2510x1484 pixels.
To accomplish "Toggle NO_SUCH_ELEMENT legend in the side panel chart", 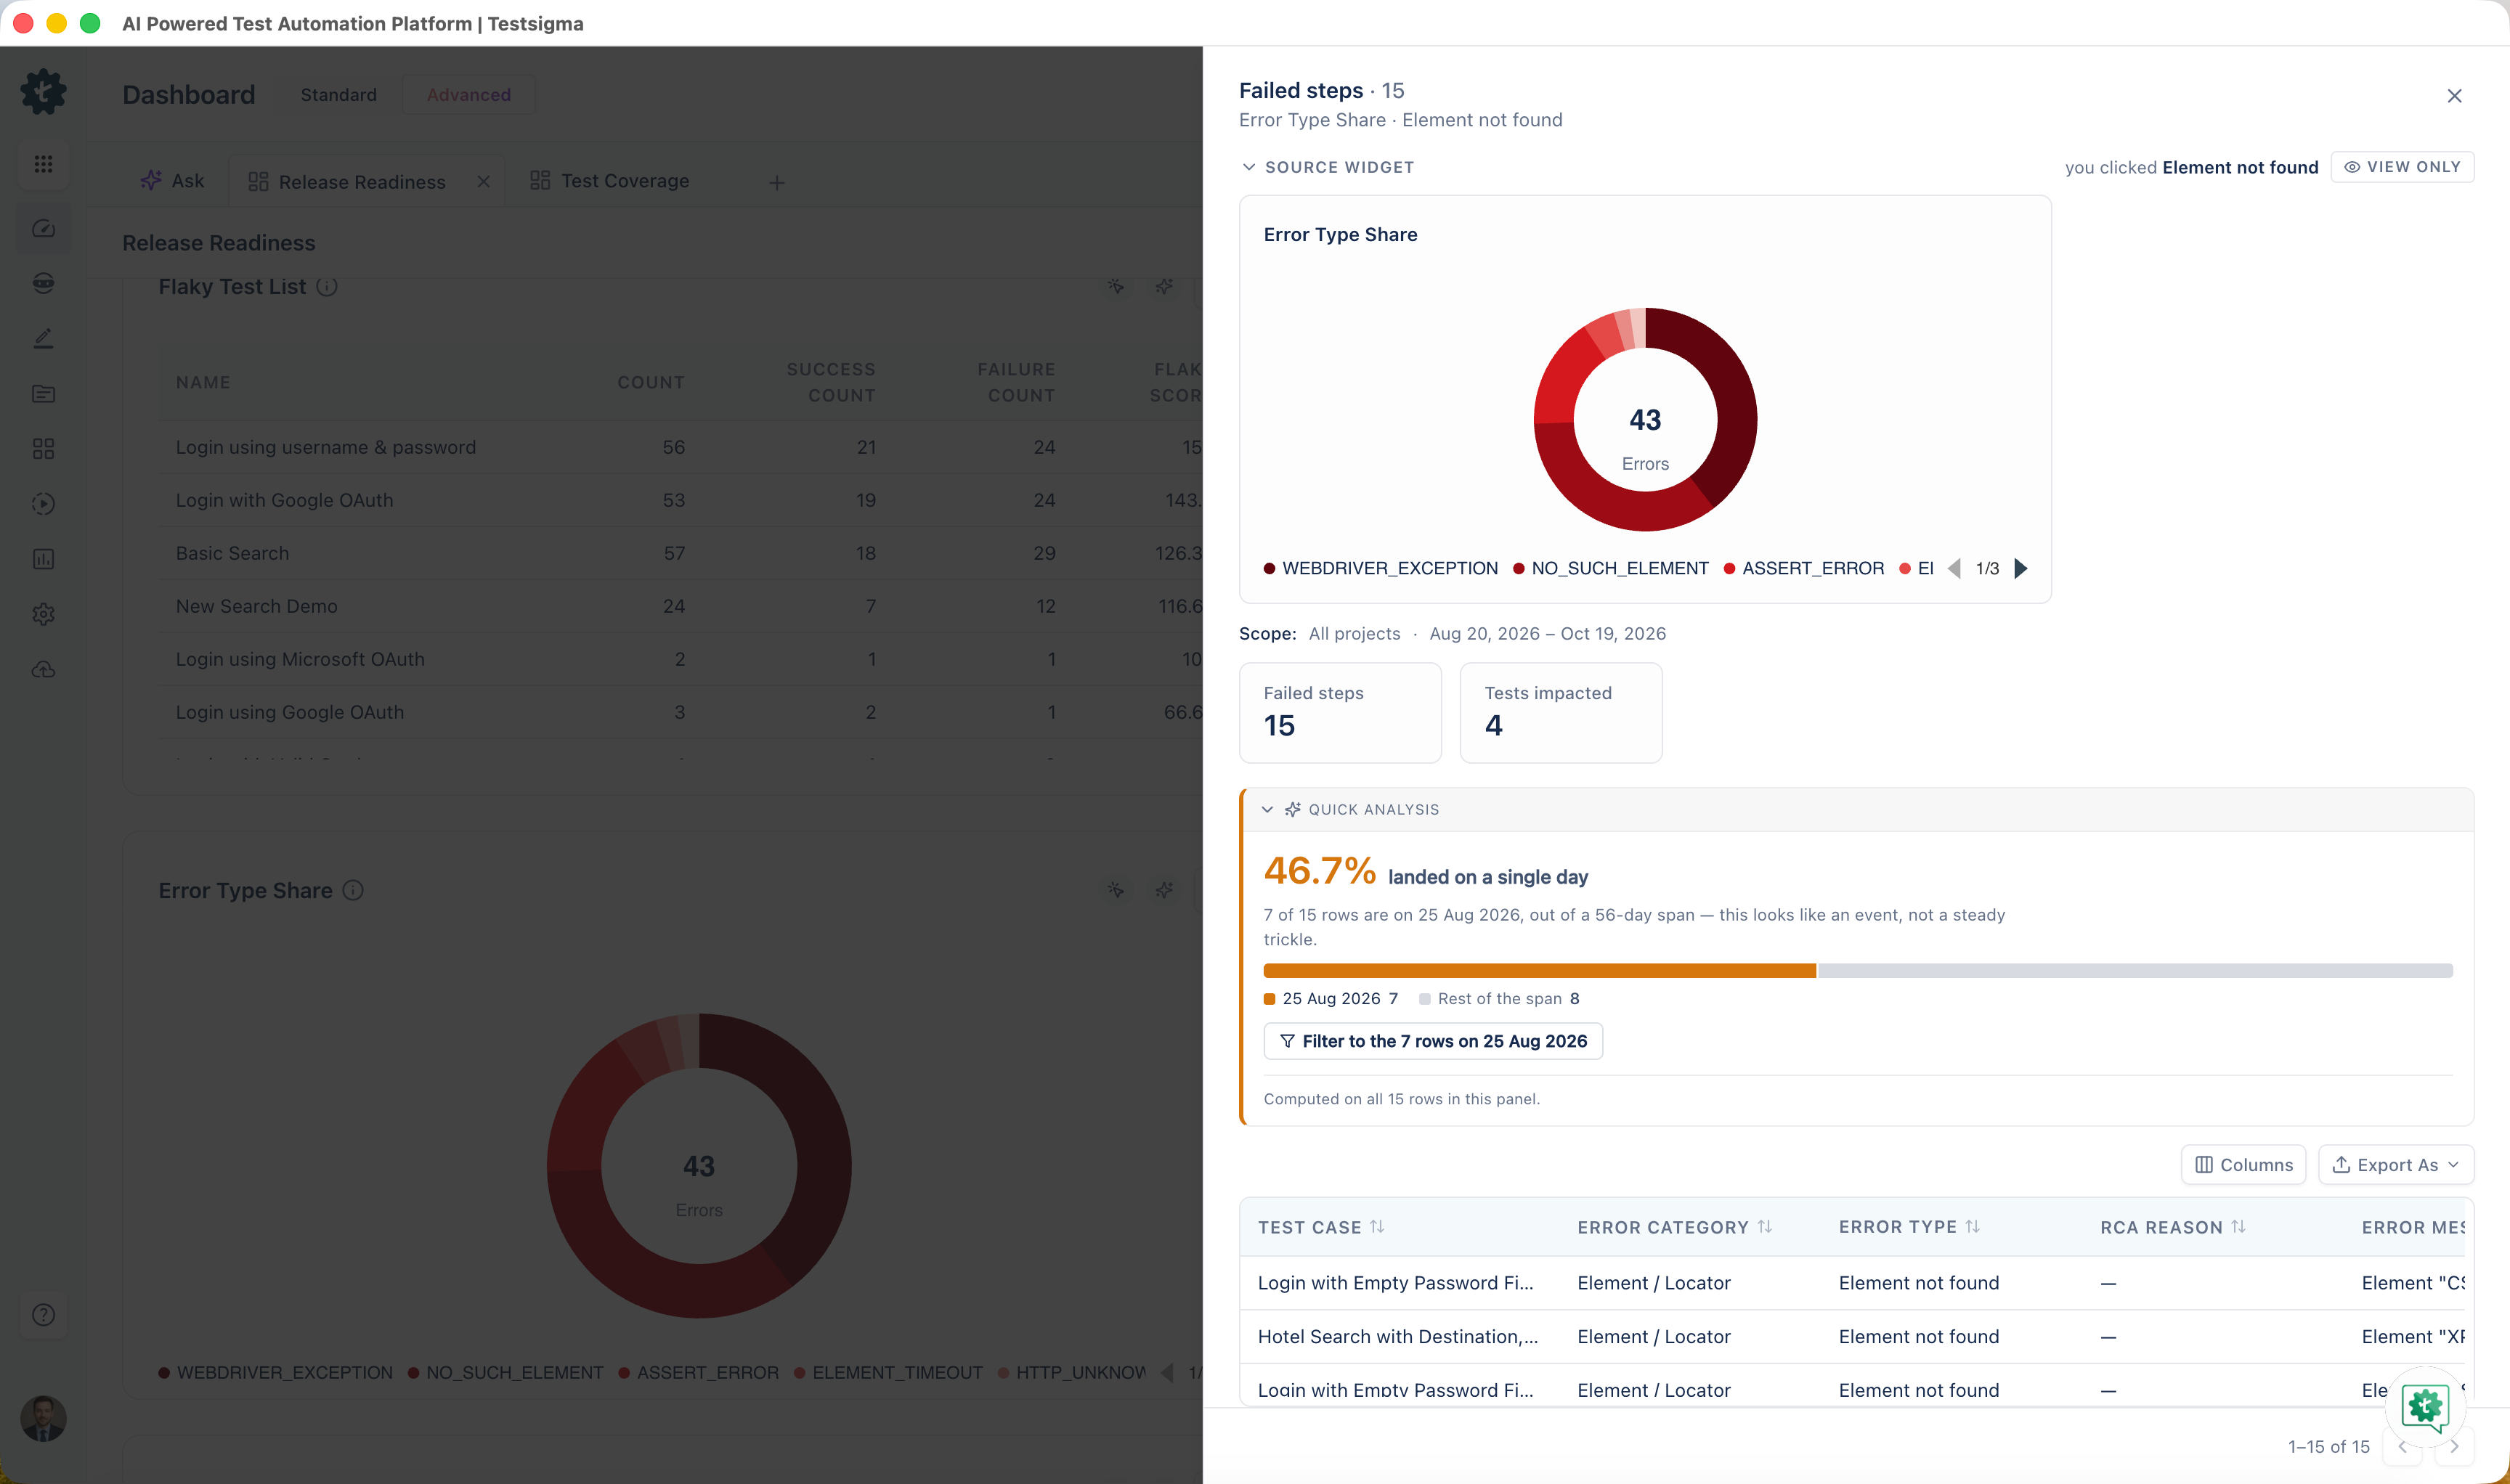I will tap(1611, 569).
